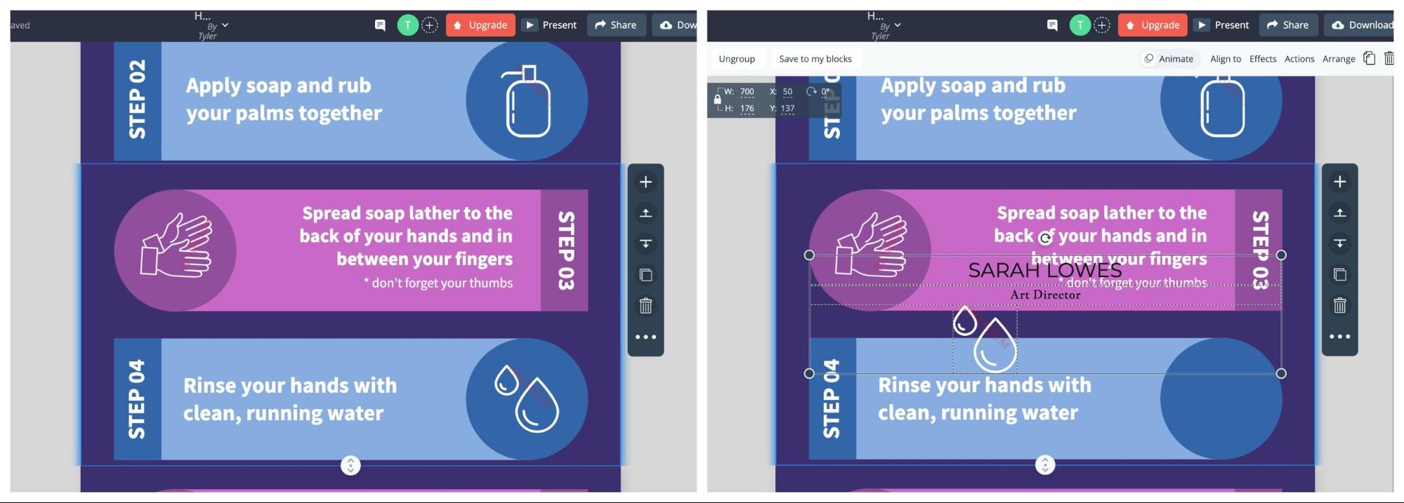
Task: Click width field showing 700
Action: tap(747, 92)
